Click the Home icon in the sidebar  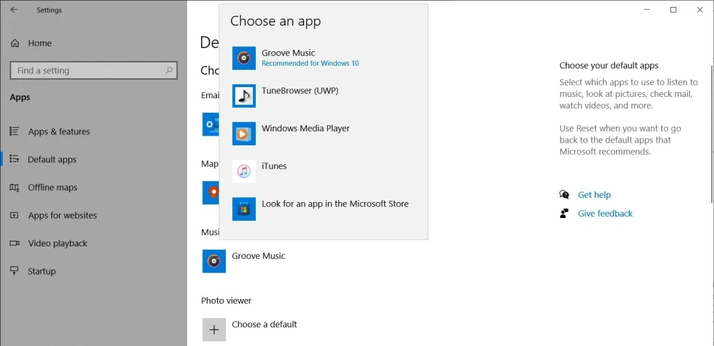coord(15,43)
